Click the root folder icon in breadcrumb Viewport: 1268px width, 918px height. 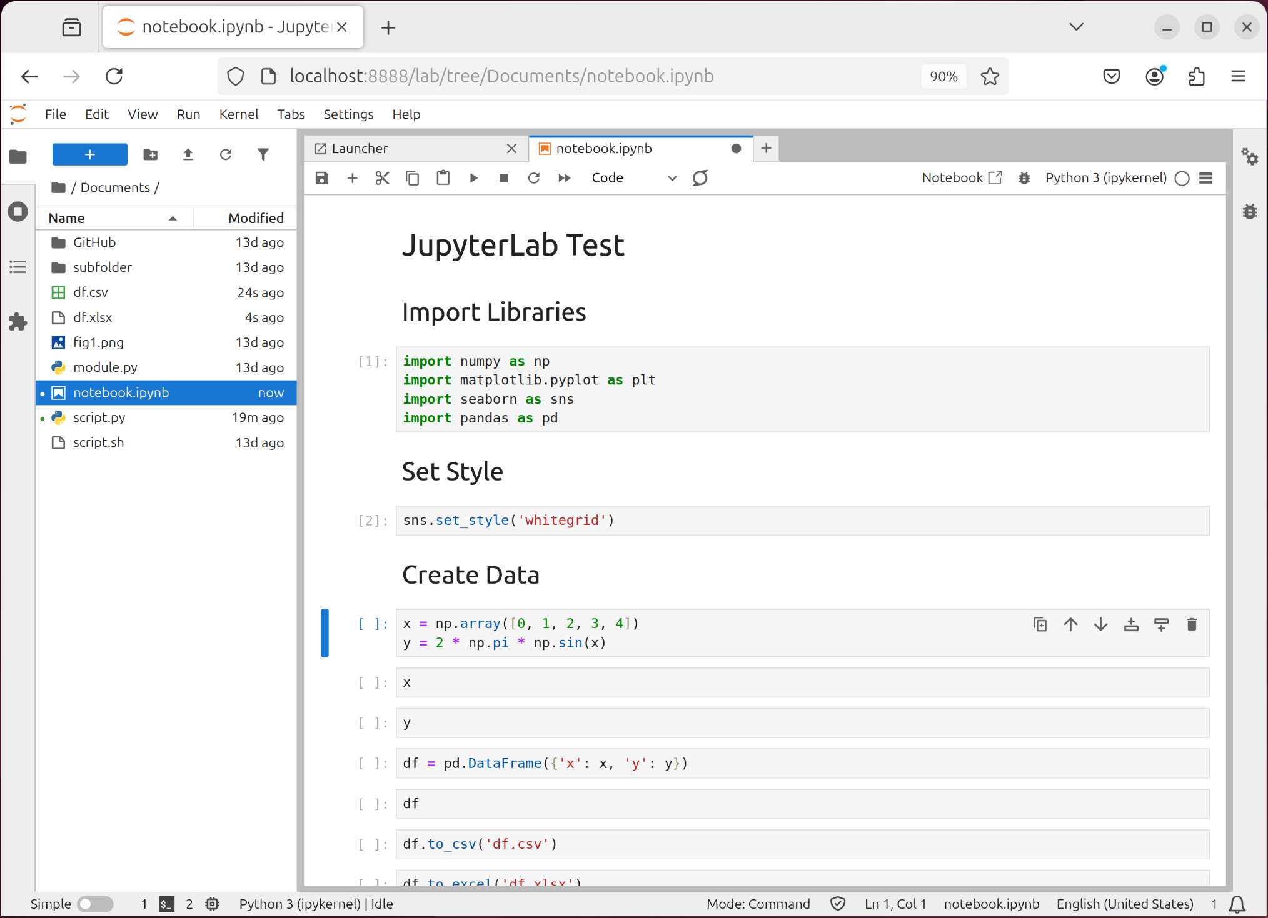click(59, 187)
